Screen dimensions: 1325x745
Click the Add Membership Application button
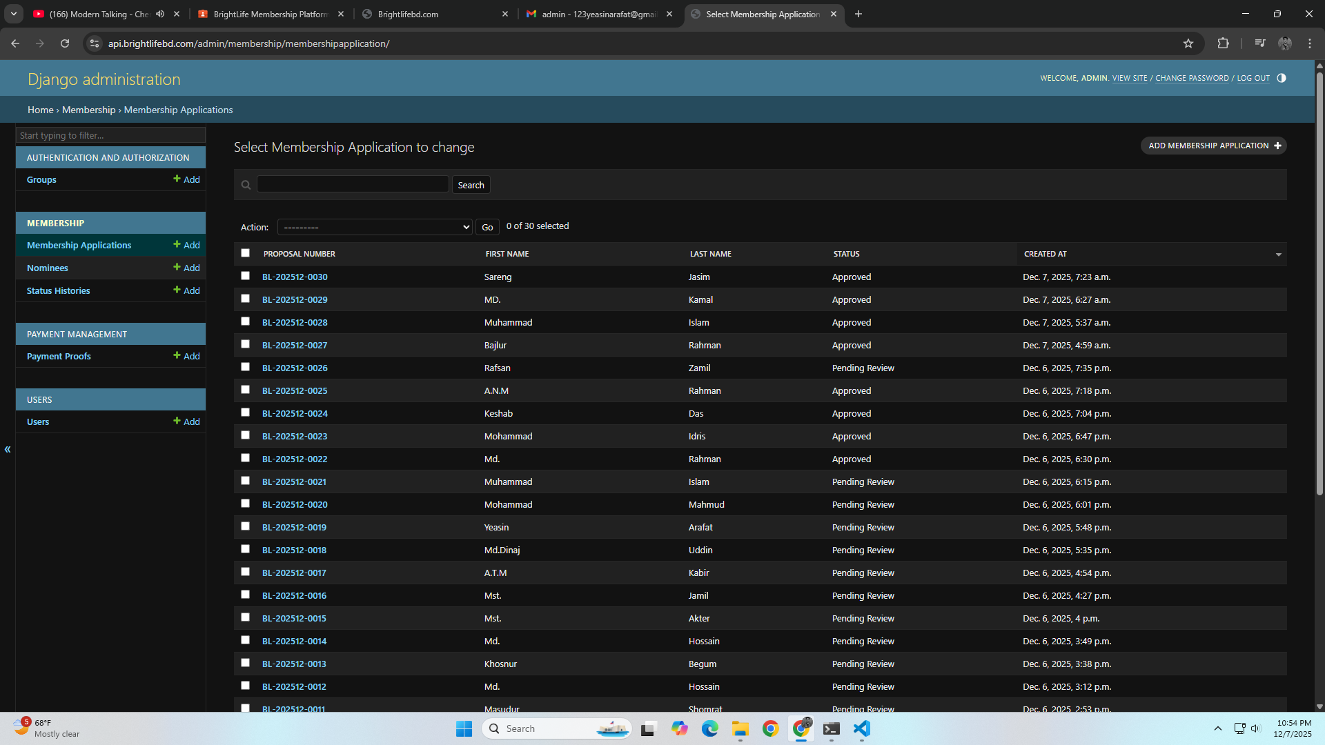pos(1213,146)
